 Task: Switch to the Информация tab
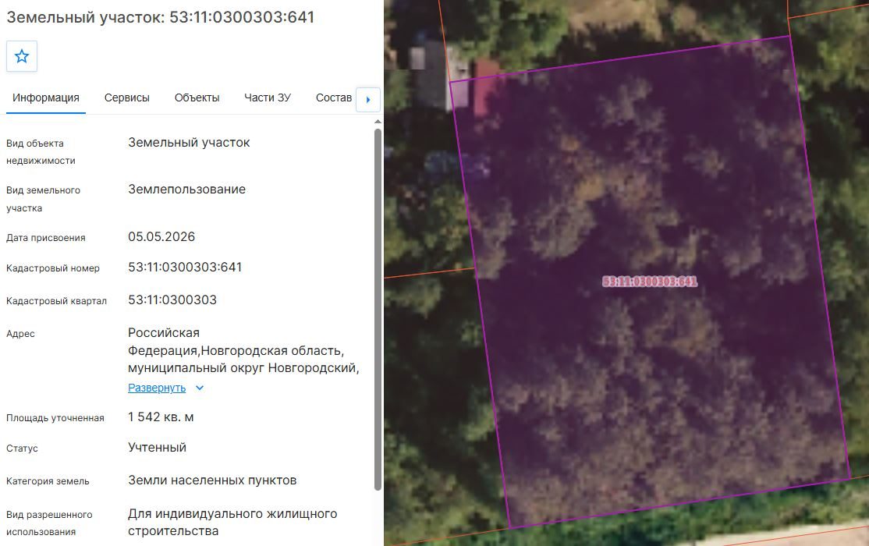[46, 98]
